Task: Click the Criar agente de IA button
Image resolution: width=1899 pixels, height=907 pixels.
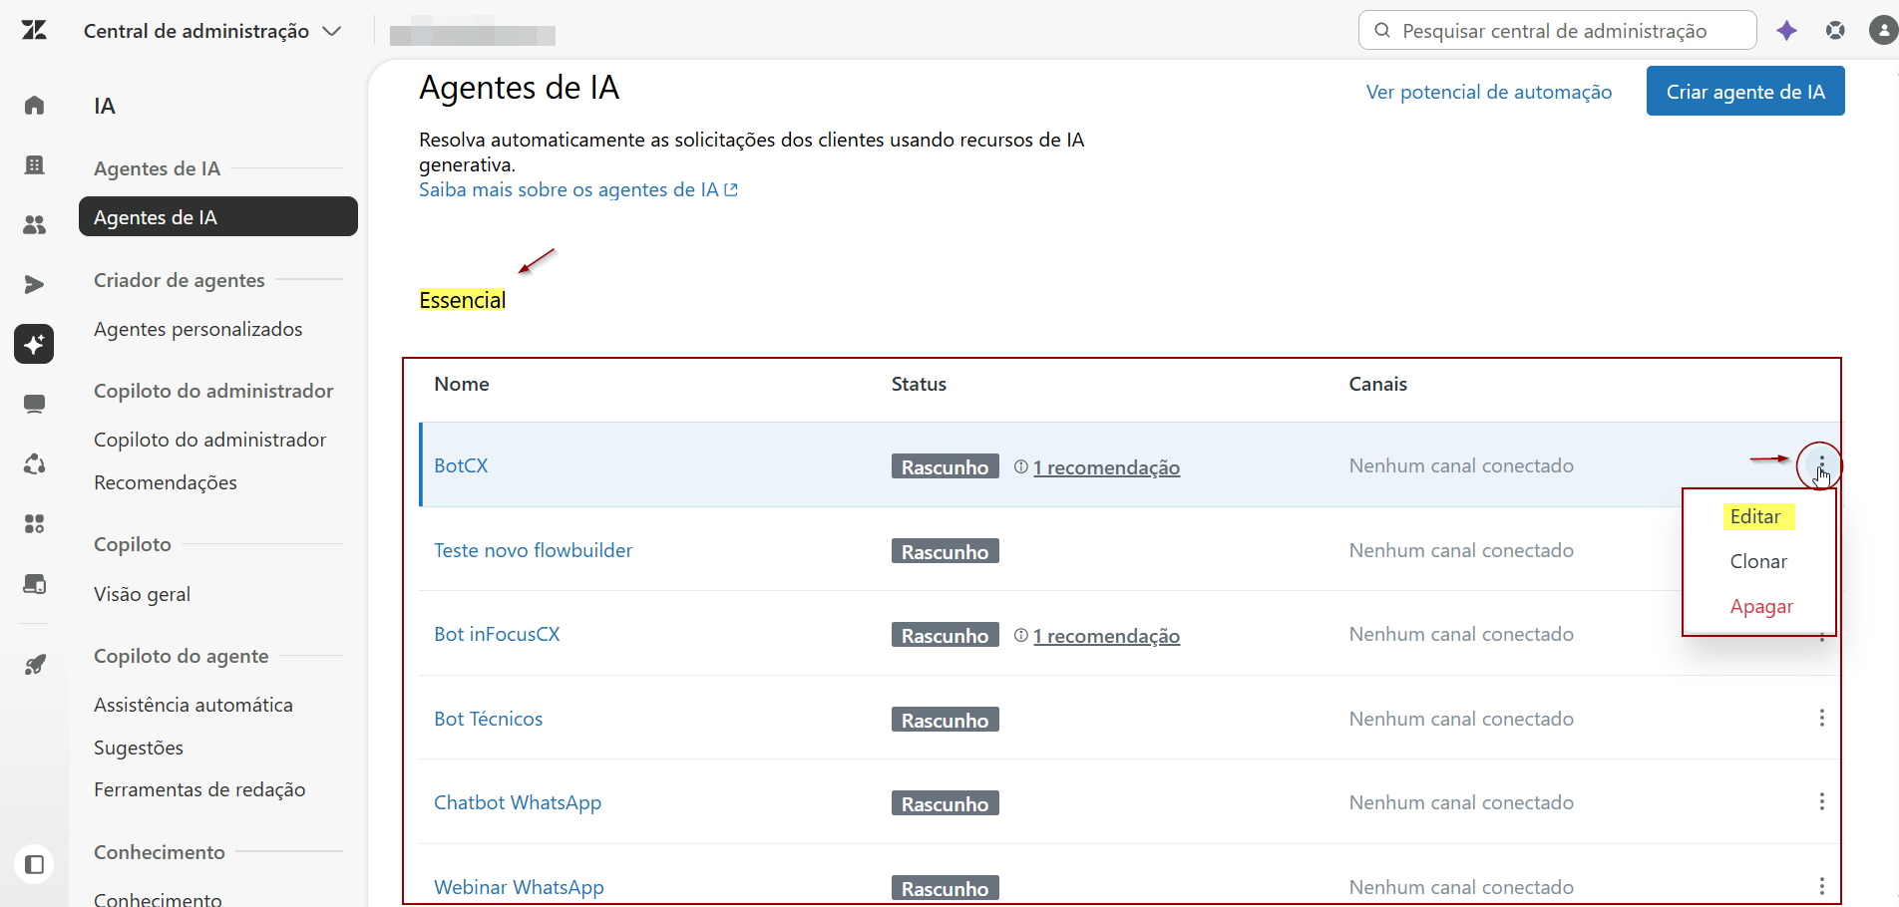Action: pyautogui.click(x=1745, y=91)
